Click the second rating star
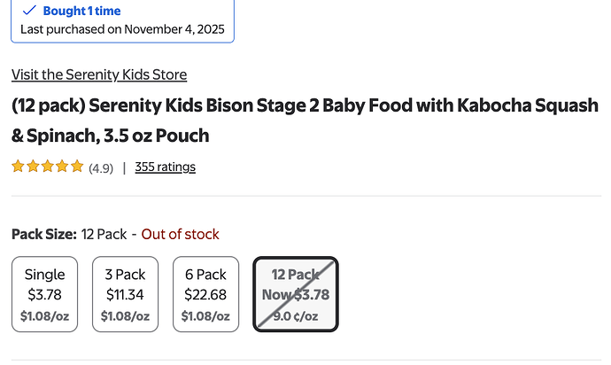This screenshot has width=611, height=365. (33, 167)
